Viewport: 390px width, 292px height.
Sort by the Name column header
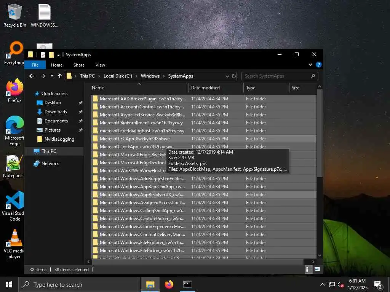(139, 88)
